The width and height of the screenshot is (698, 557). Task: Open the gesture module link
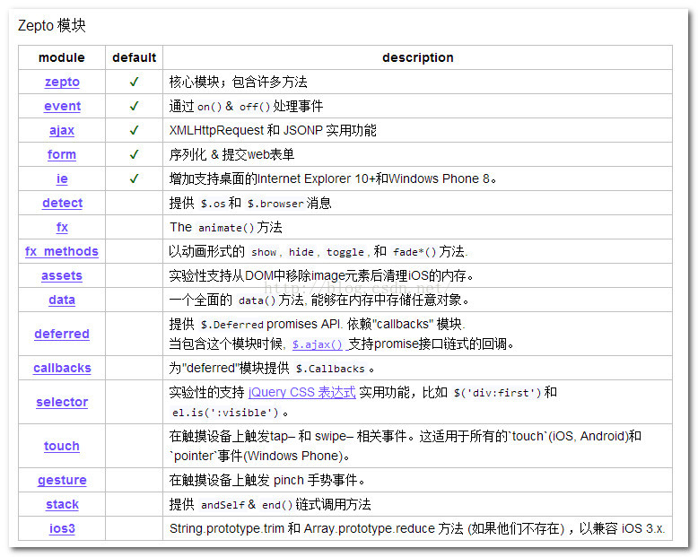pos(62,480)
